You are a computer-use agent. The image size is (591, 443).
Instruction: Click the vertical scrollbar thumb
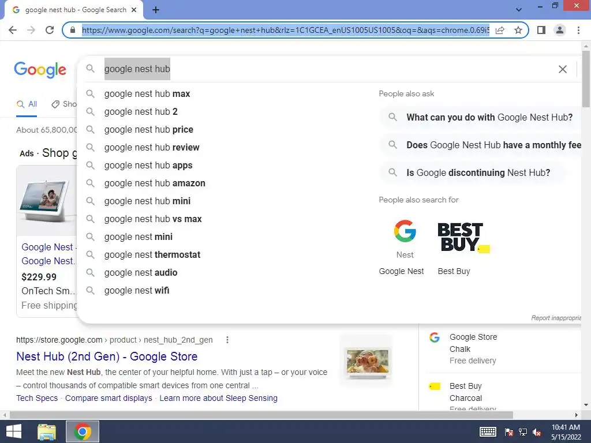[586, 78]
